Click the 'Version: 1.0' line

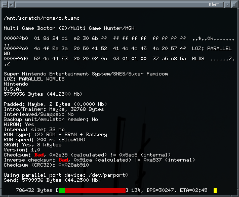tap(22, 150)
